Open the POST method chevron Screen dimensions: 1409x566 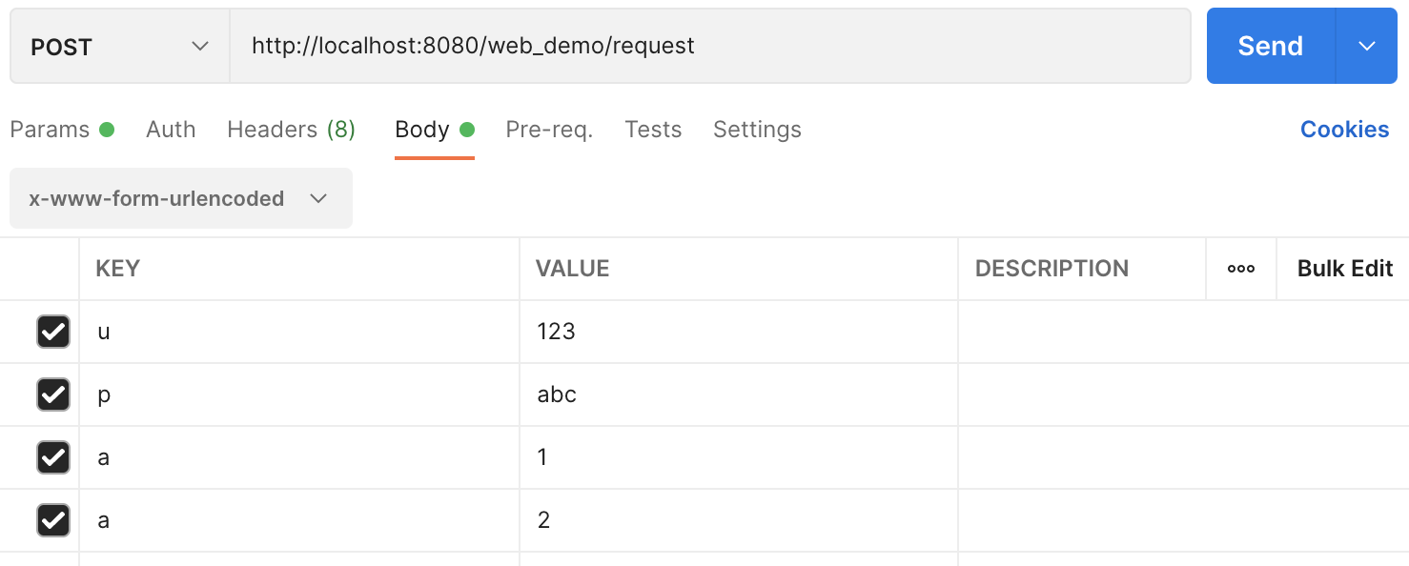(200, 45)
